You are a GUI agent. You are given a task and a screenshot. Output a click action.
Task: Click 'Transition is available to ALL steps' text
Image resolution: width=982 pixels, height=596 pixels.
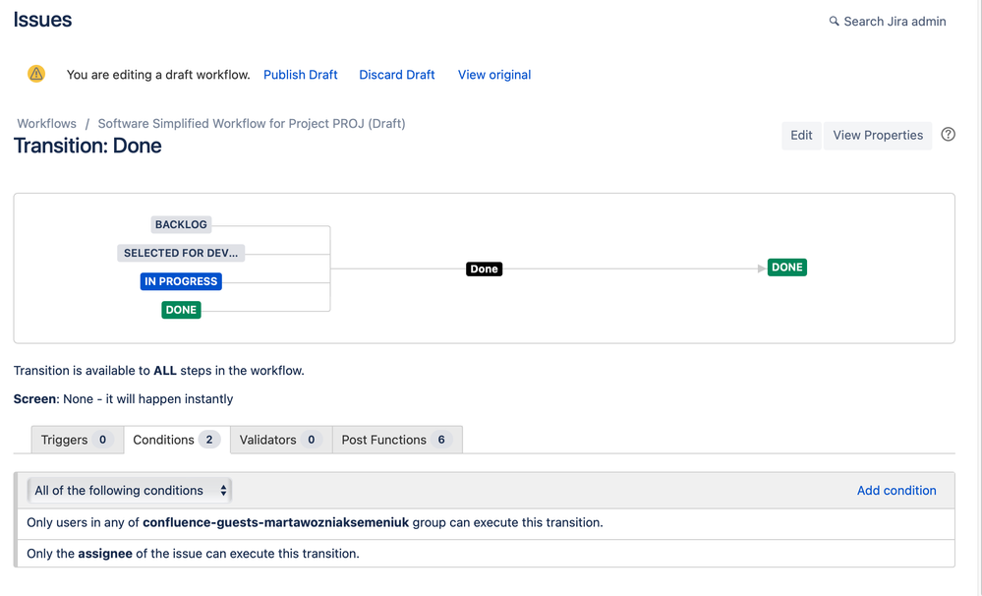coord(159,371)
